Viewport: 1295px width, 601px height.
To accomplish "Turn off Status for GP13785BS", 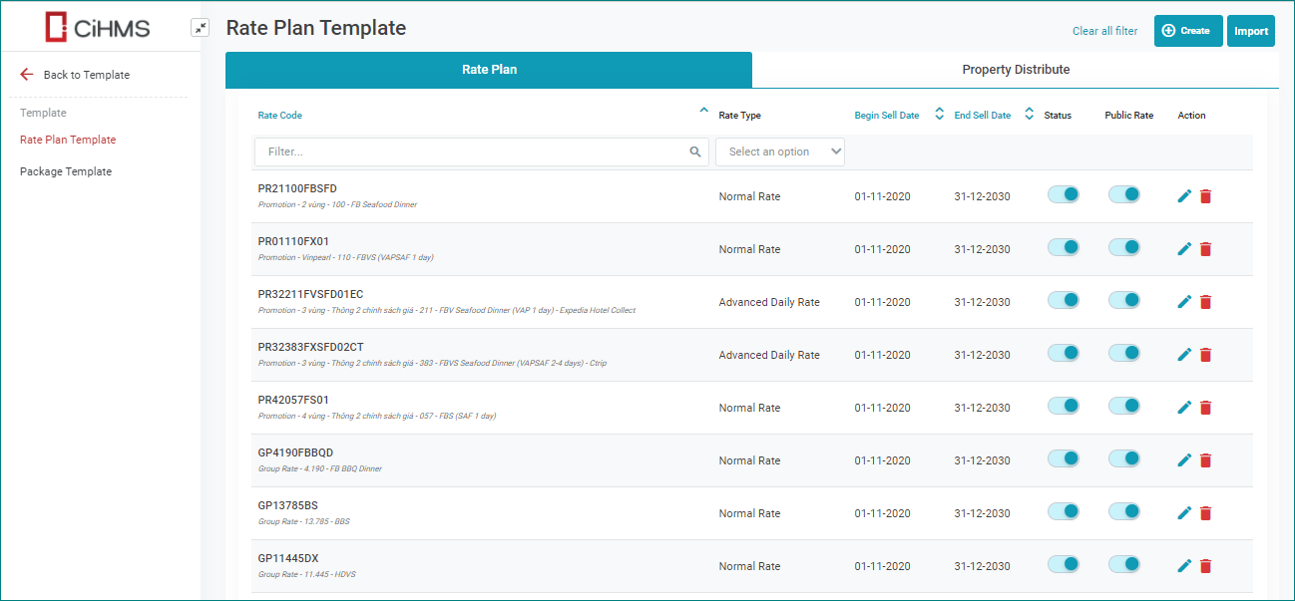I will (1064, 511).
